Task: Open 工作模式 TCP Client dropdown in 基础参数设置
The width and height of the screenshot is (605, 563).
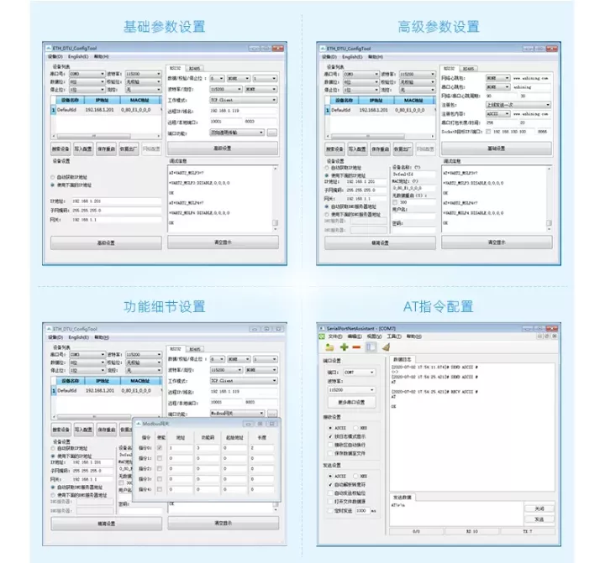Action: pyautogui.click(x=243, y=100)
